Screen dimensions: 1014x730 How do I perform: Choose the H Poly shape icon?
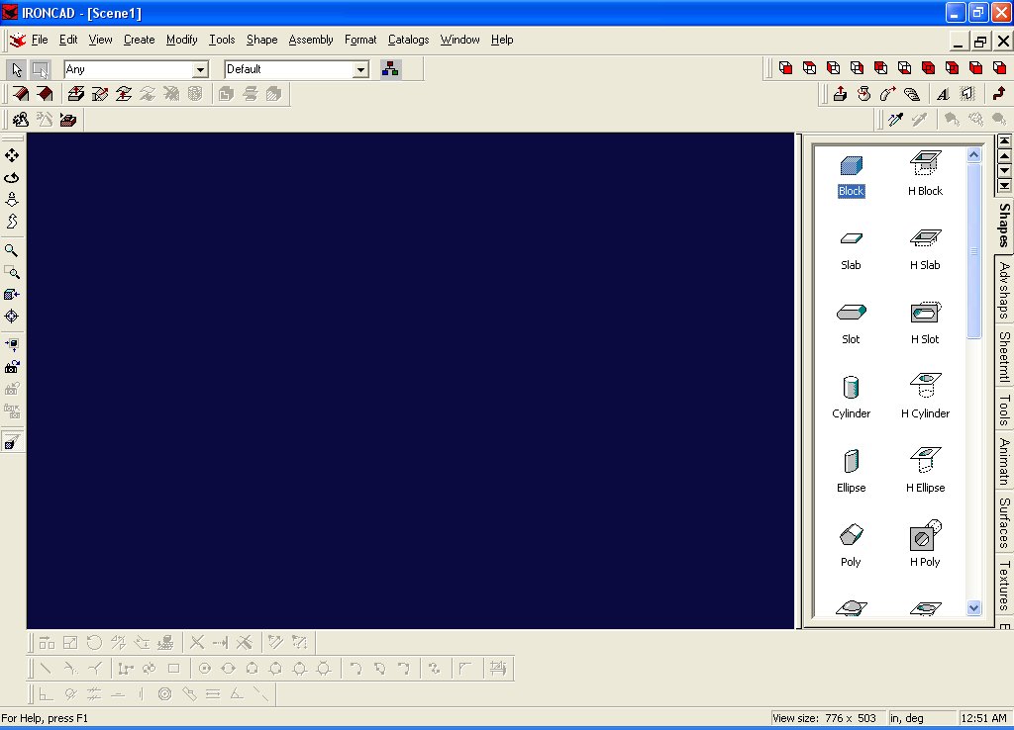coord(926,535)
